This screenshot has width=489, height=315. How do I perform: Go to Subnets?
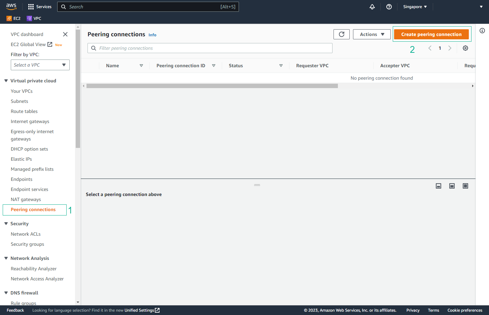click(20, 101)
